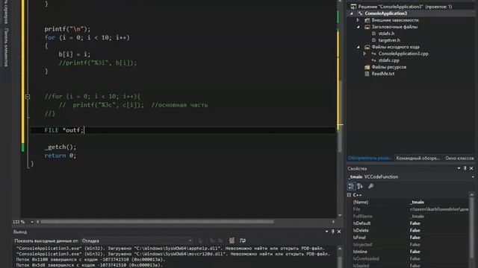The width and height of the screenshot is (478, 268).
Task: Expand the ConsoleApplication3.cpp node
Action: click(x=364, y=54)
